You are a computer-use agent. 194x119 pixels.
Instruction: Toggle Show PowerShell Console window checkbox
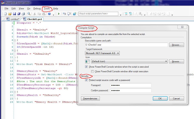(x=86, y=67)
